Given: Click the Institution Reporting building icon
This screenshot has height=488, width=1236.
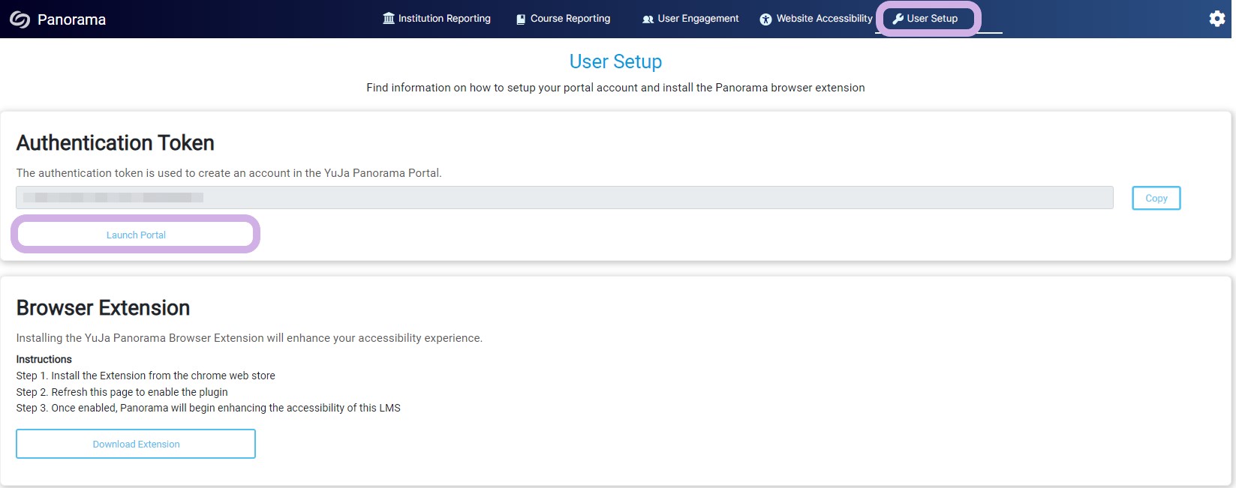Looking at the screenshot, I should click(389, 18).
